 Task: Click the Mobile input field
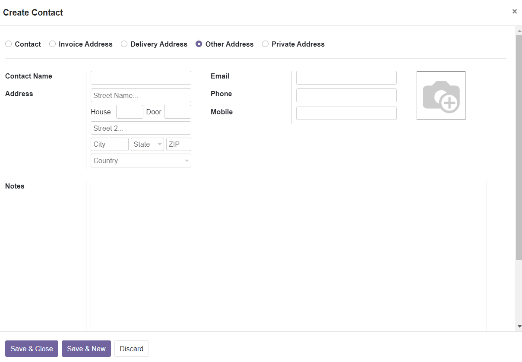346,113
